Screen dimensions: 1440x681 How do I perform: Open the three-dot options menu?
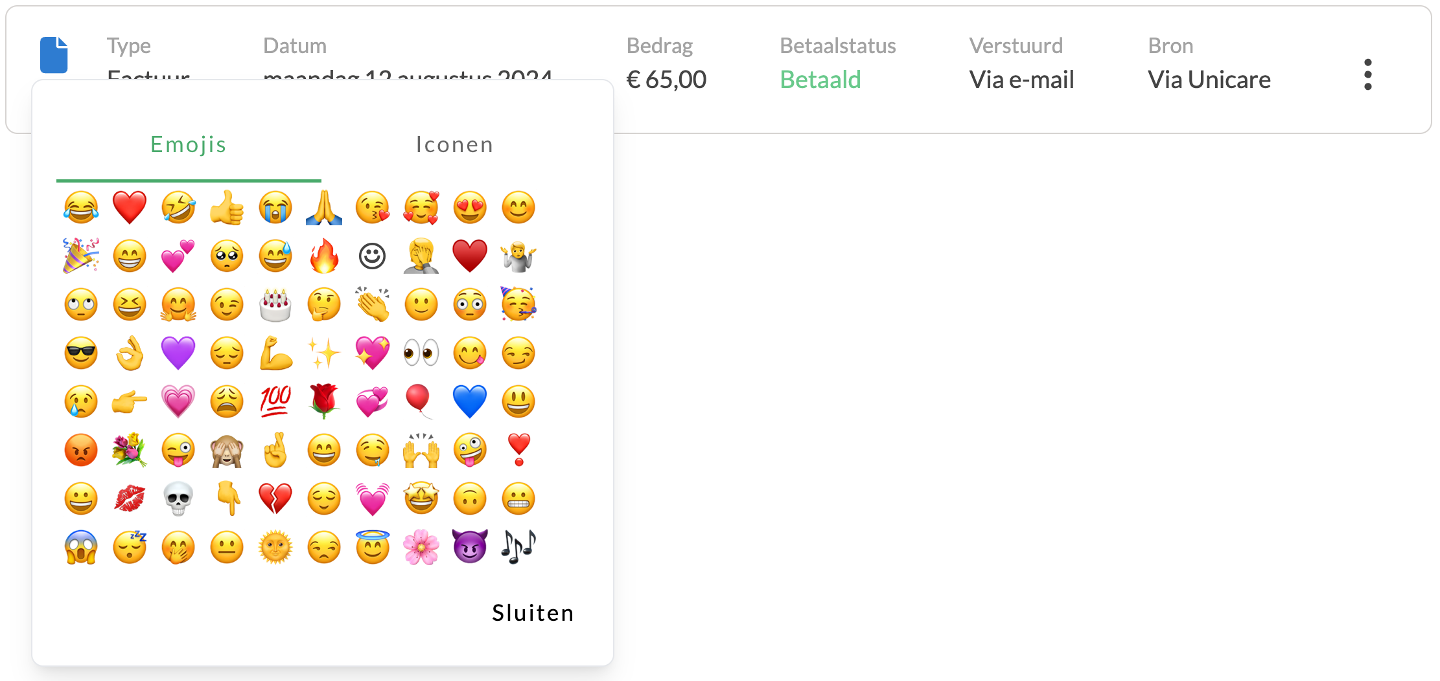point(1368,74)
